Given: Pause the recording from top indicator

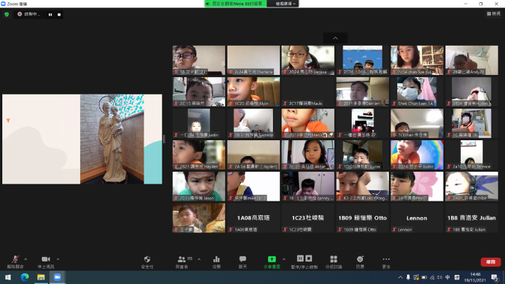Looking at the screenshot, I should coord(50,14).
